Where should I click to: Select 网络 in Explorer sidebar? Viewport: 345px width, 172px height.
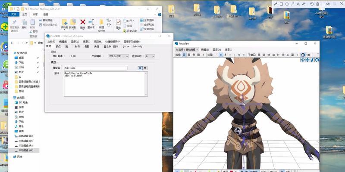tap(18, 157)
